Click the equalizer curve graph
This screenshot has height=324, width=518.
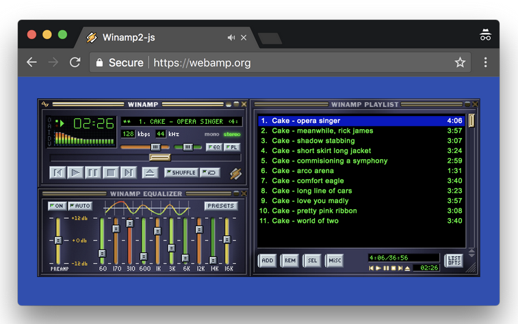click(147, 208)
